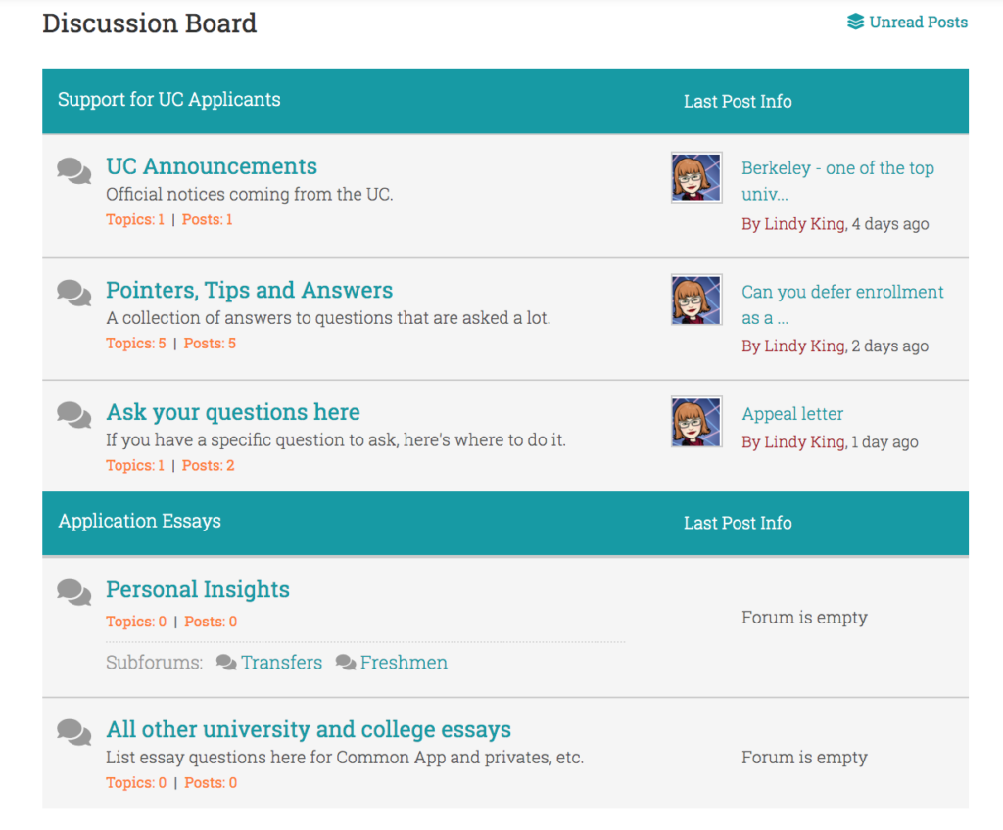Open the Personal Insights forum

point(198,589)
